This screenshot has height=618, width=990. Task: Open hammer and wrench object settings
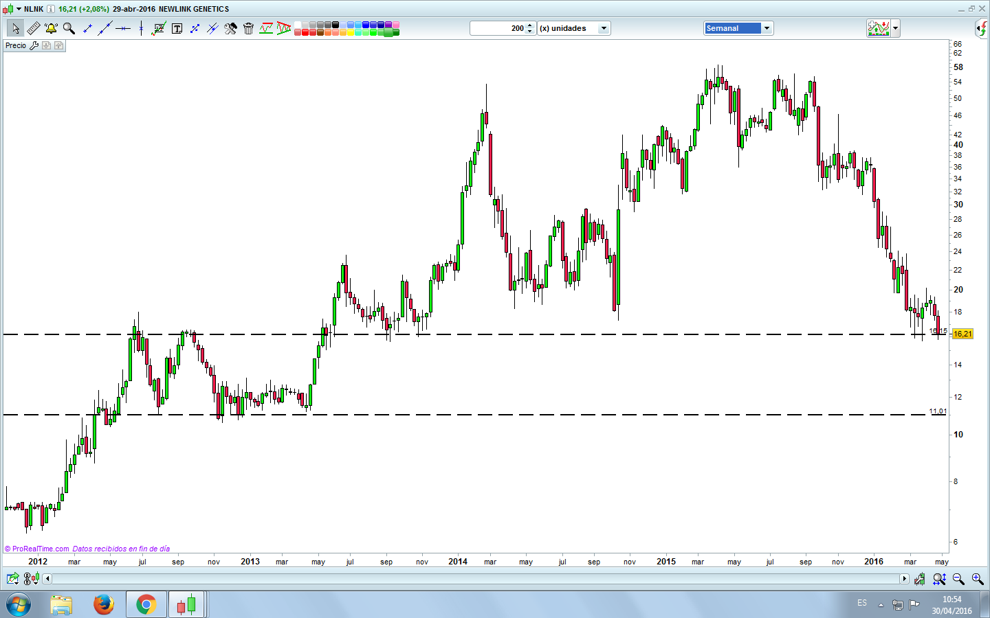(230, 28)
